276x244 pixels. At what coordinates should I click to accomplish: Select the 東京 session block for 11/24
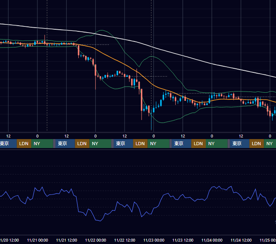click(239, 144)
